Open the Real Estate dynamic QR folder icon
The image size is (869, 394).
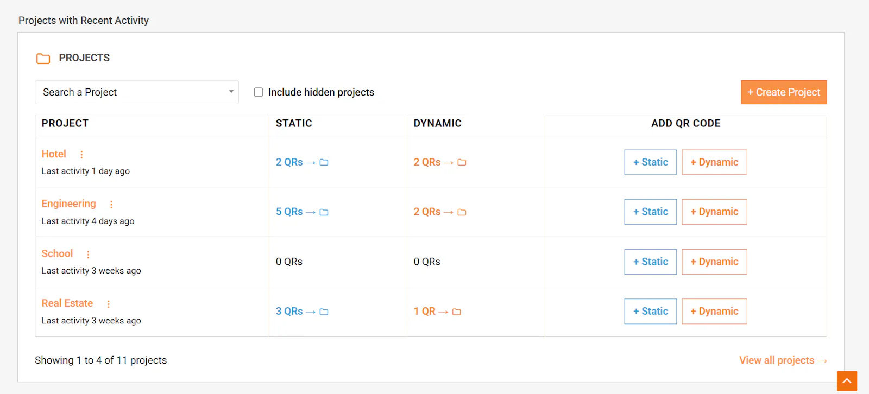[457, 312]
